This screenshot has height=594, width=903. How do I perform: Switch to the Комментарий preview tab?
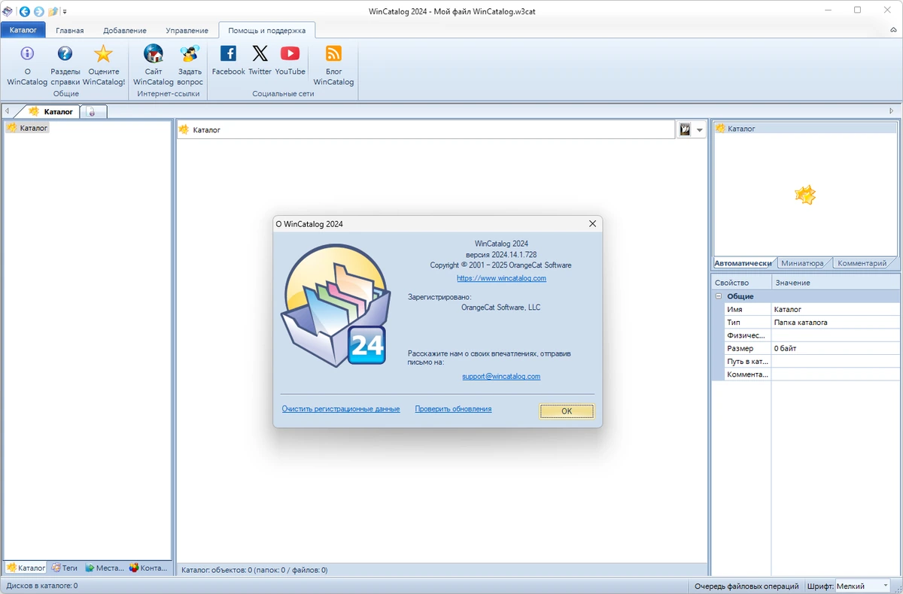[x=862, y=263]
